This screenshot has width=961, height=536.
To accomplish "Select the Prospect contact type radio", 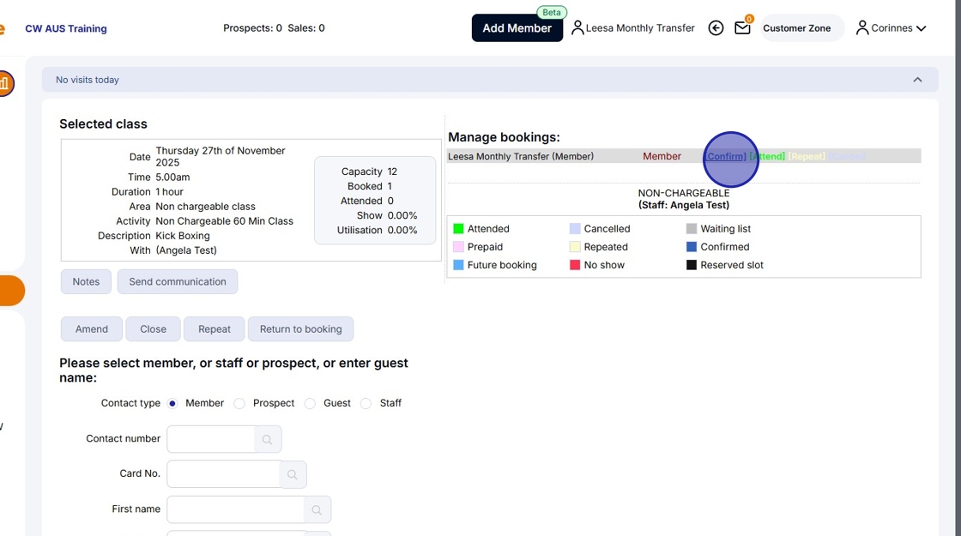I will [239, 403].
